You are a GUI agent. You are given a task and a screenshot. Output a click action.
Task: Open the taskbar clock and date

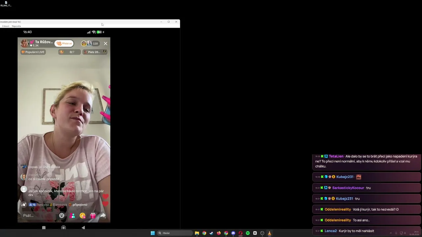click(414, 233)
